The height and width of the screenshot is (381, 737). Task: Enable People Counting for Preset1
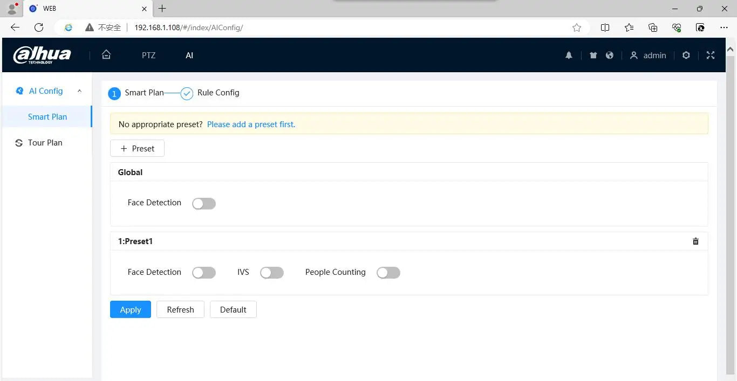coord(388,273)
